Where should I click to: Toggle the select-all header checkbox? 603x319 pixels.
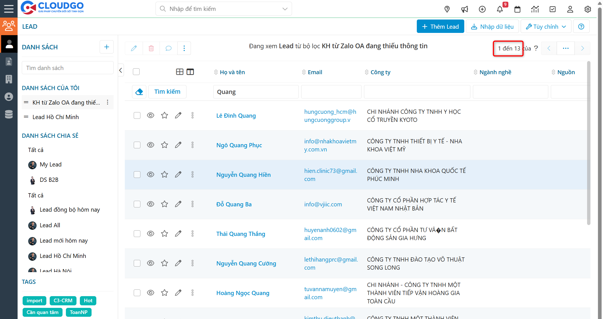point(136,72)
